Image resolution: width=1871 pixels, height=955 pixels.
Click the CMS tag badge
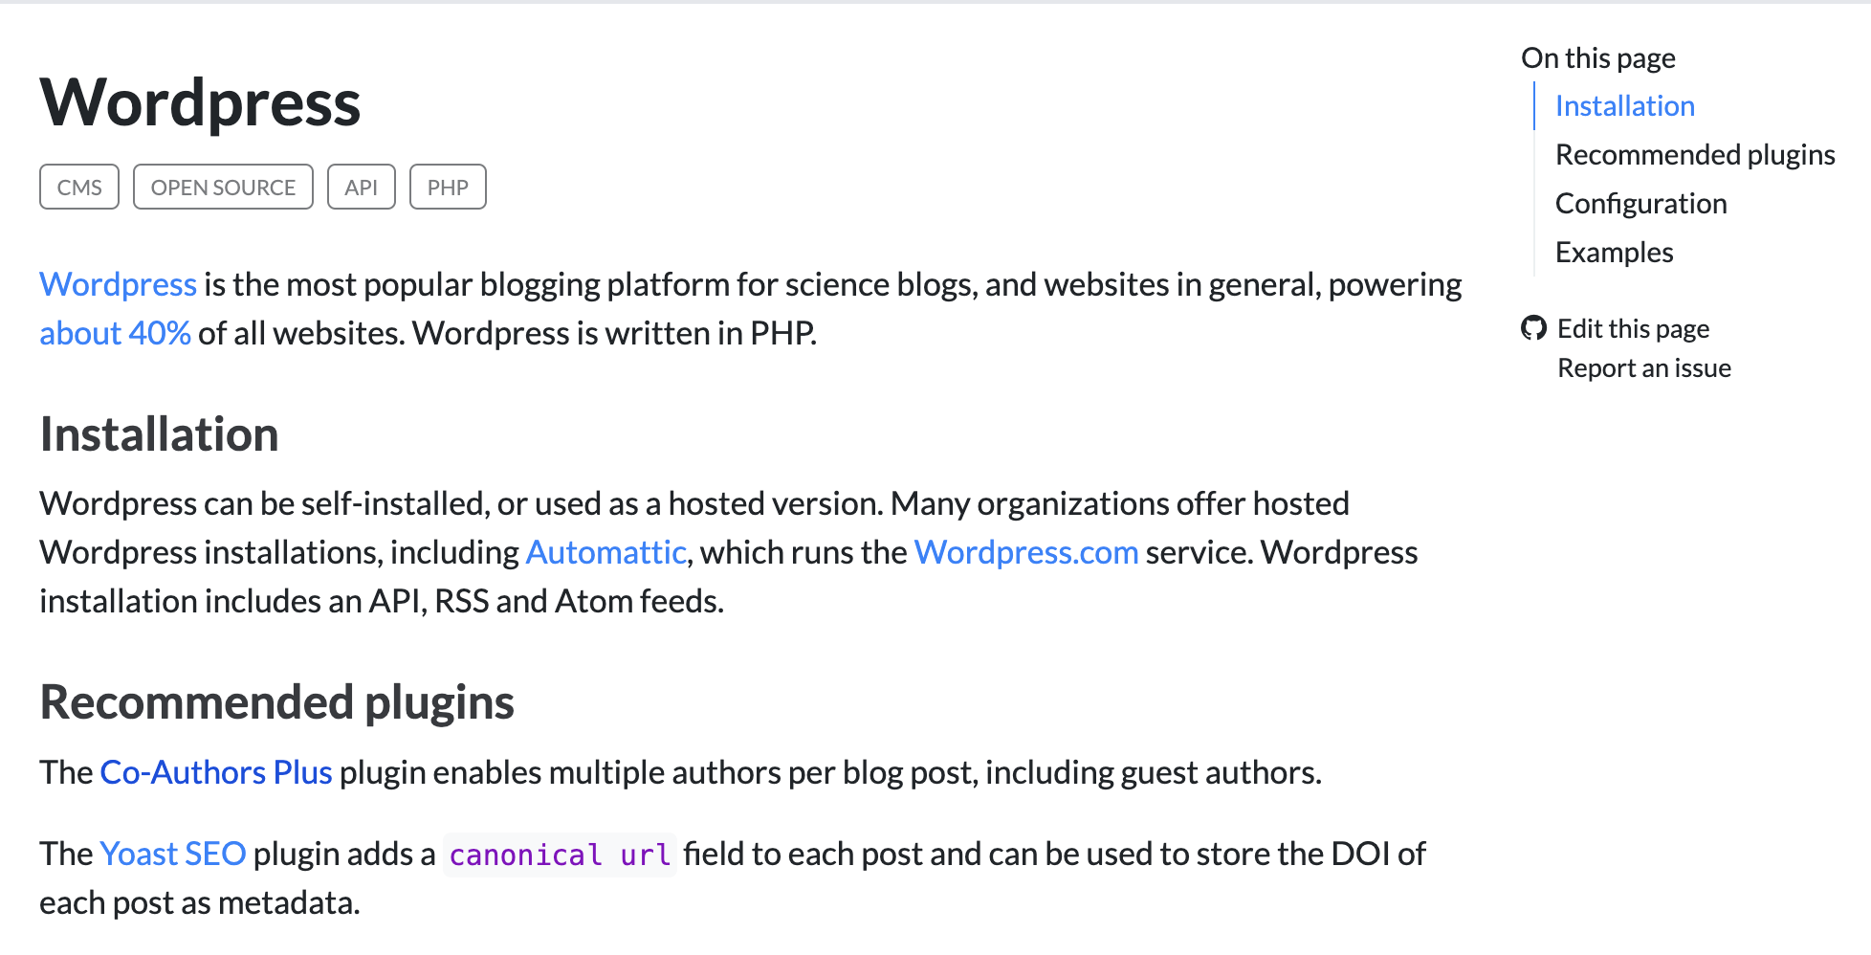pyautogui.click(x=79, y=188)
